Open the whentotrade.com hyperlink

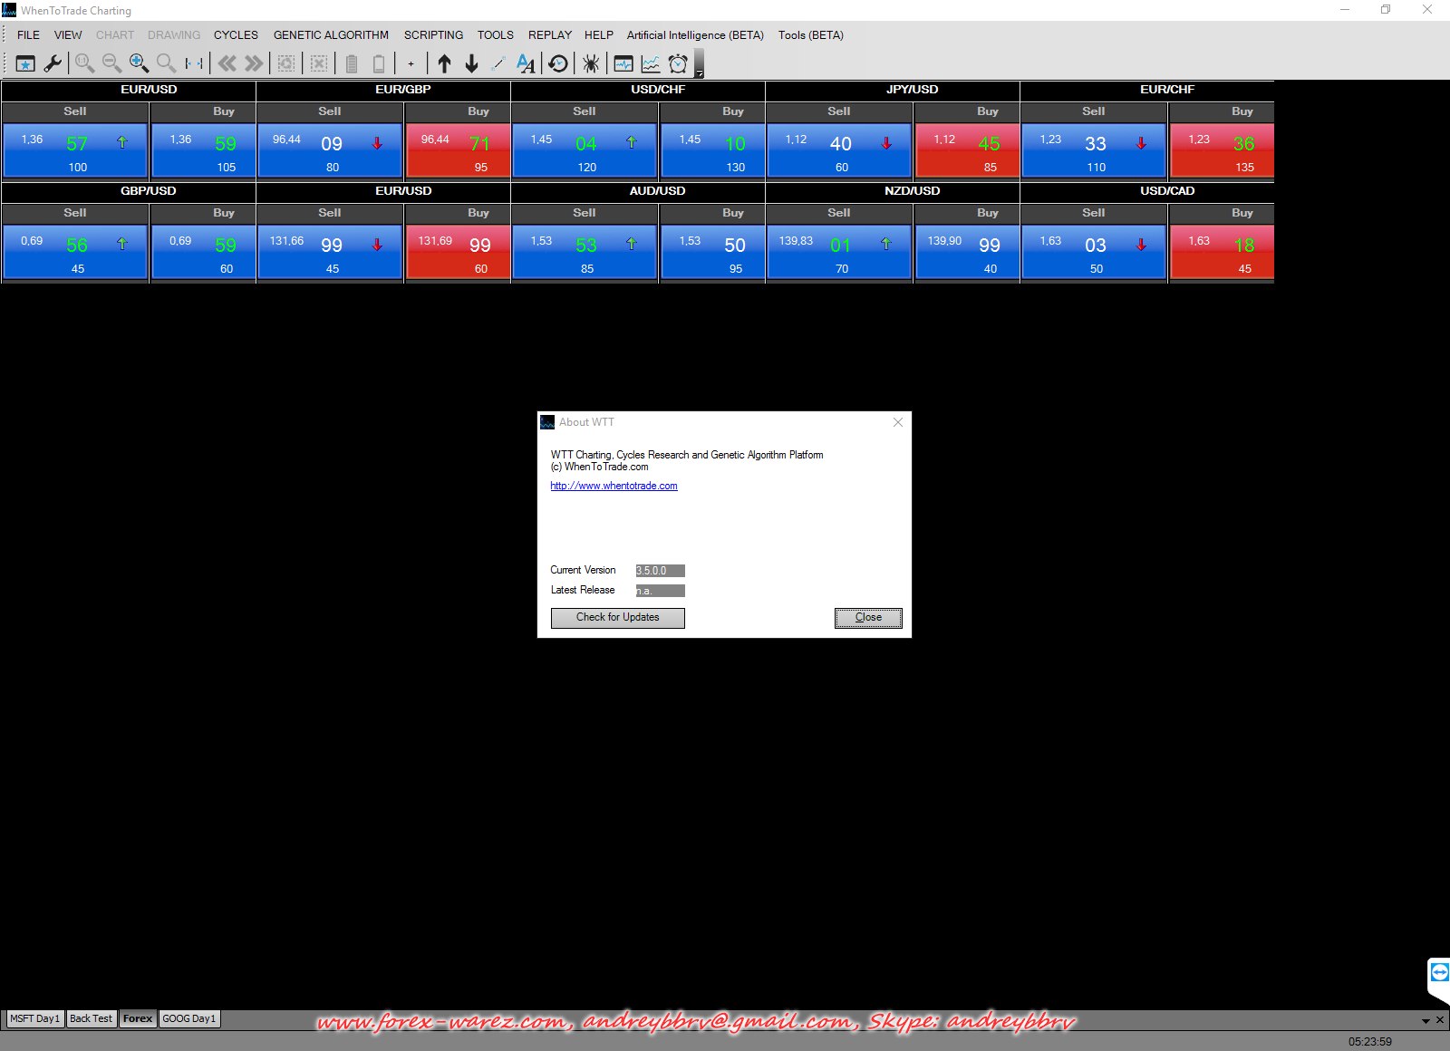point(614,486)
